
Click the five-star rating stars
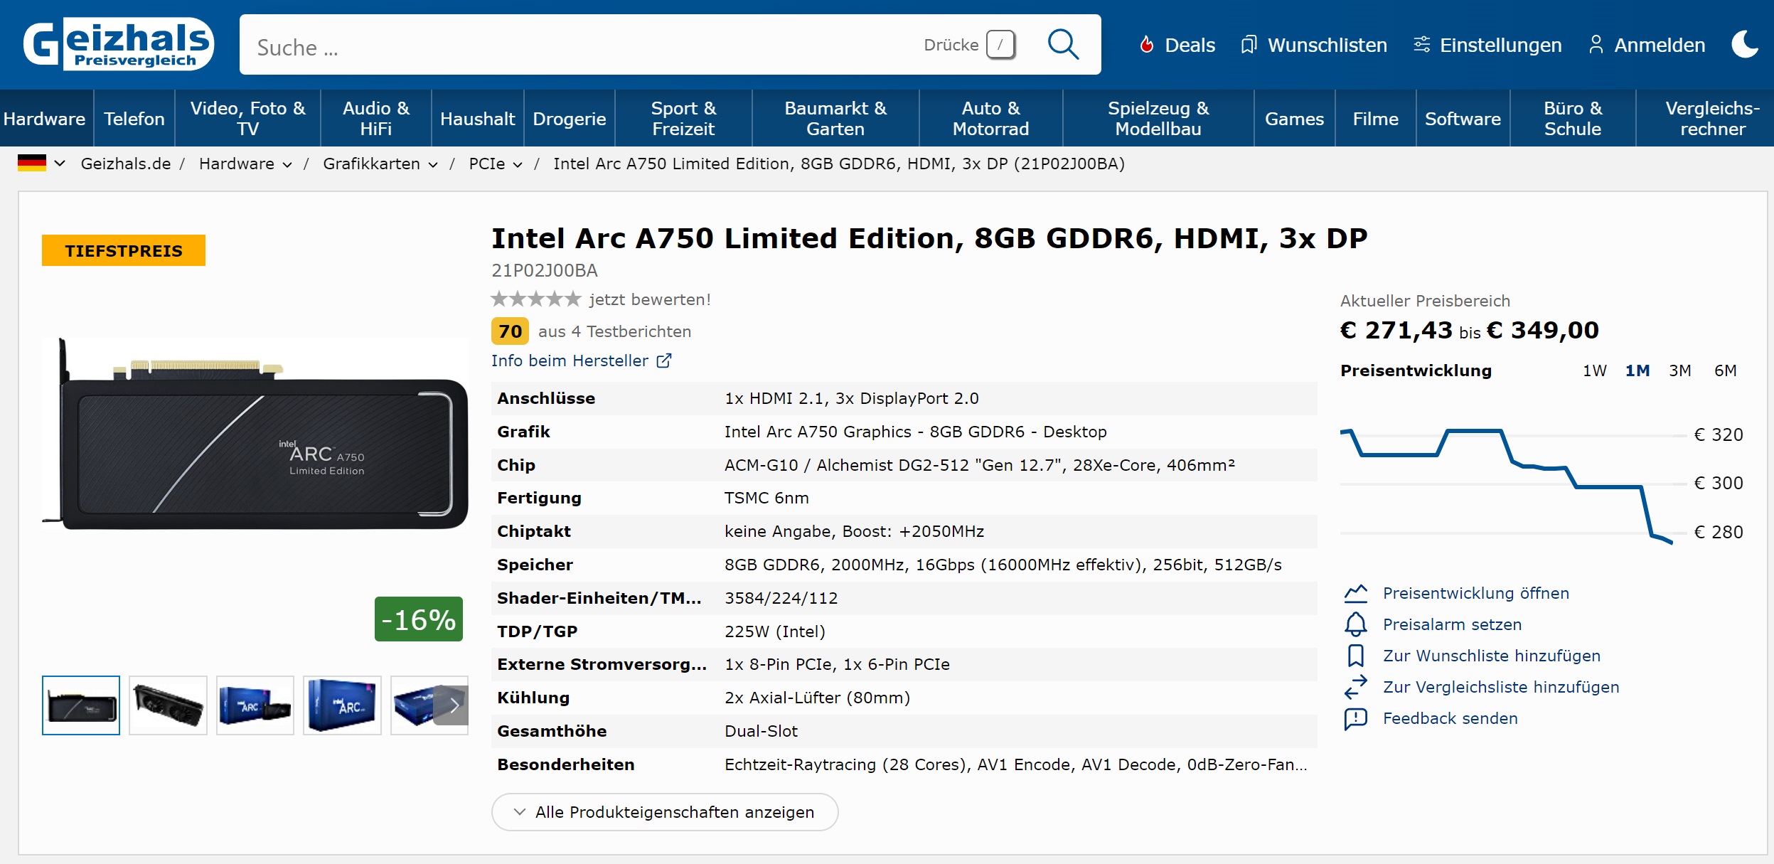coord(535,299)
